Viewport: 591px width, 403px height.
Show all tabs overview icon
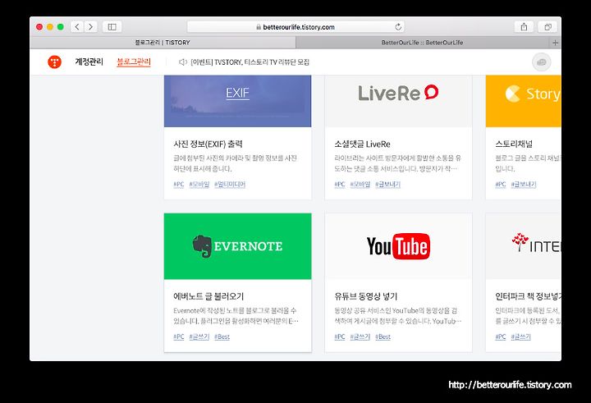point(547,27)
